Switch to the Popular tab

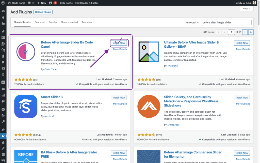(53, 22)
